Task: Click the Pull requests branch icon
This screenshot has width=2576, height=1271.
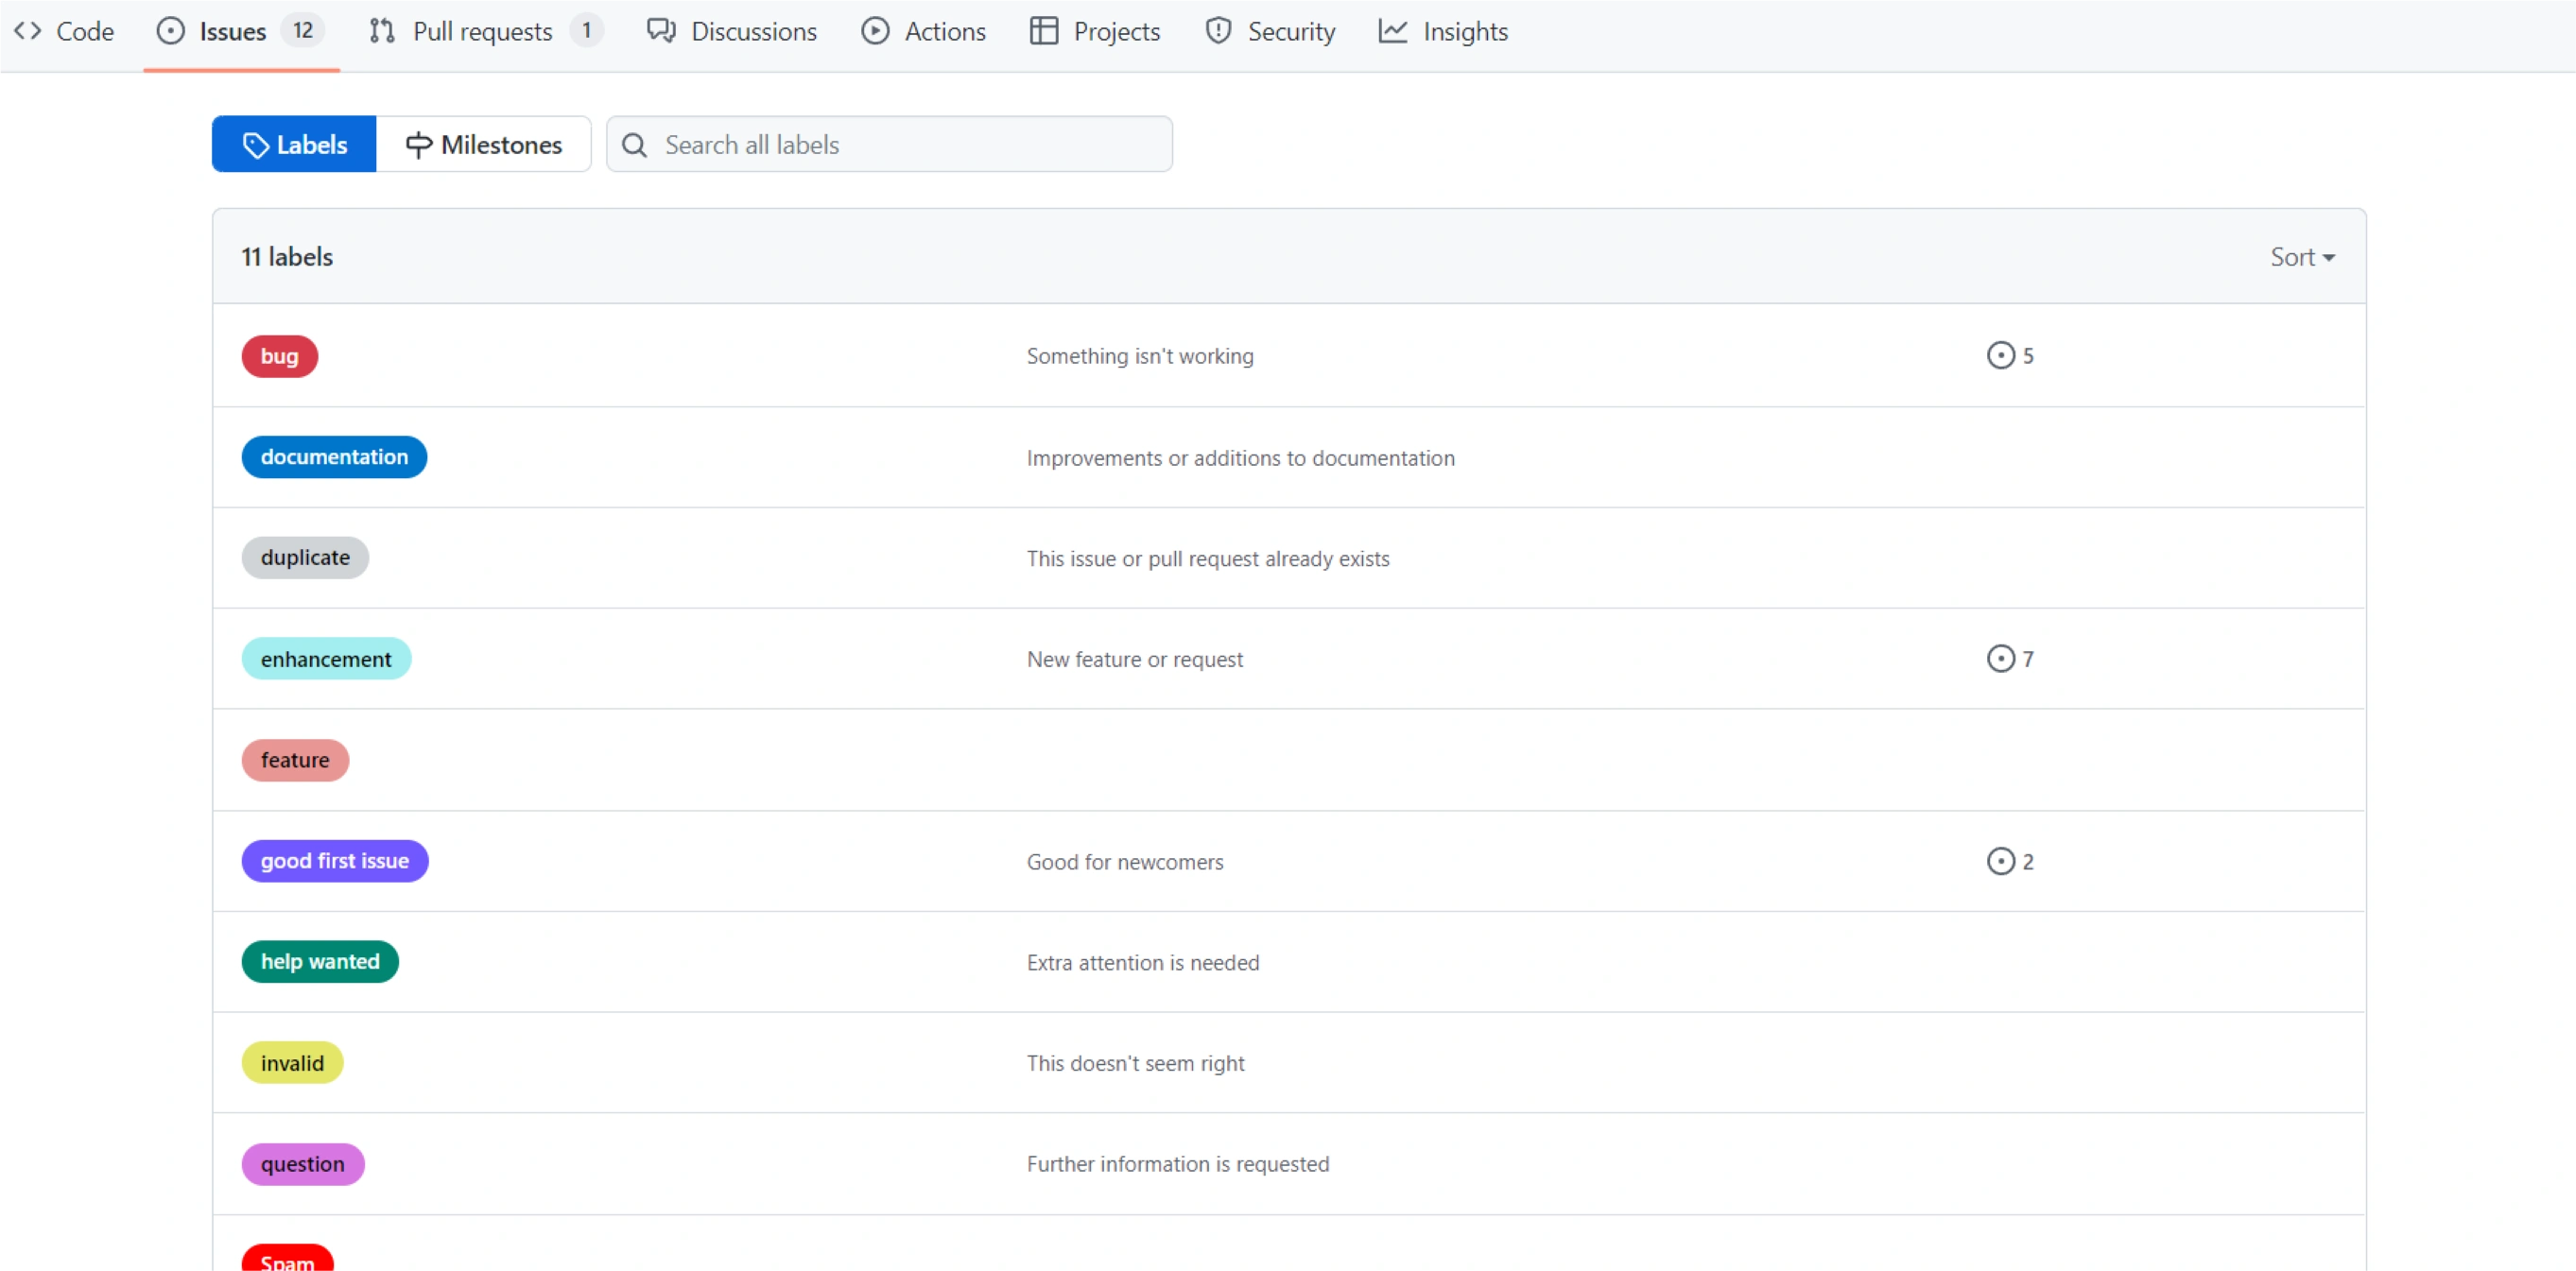Action: tap(381, 31)
